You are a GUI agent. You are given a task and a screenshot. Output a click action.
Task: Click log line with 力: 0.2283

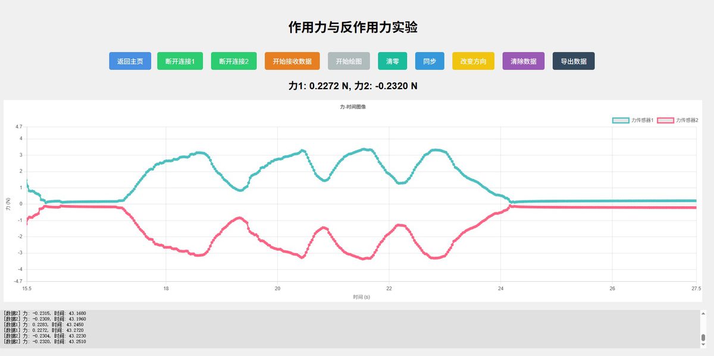(x=43, y=325)
